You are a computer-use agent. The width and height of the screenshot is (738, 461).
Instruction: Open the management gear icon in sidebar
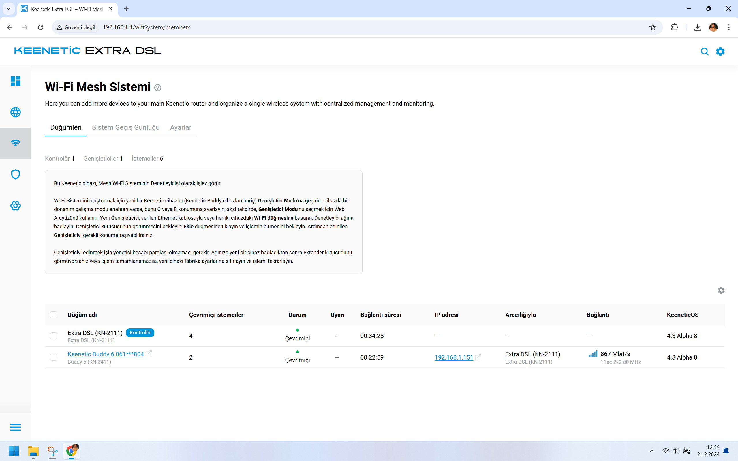point(16,206)
